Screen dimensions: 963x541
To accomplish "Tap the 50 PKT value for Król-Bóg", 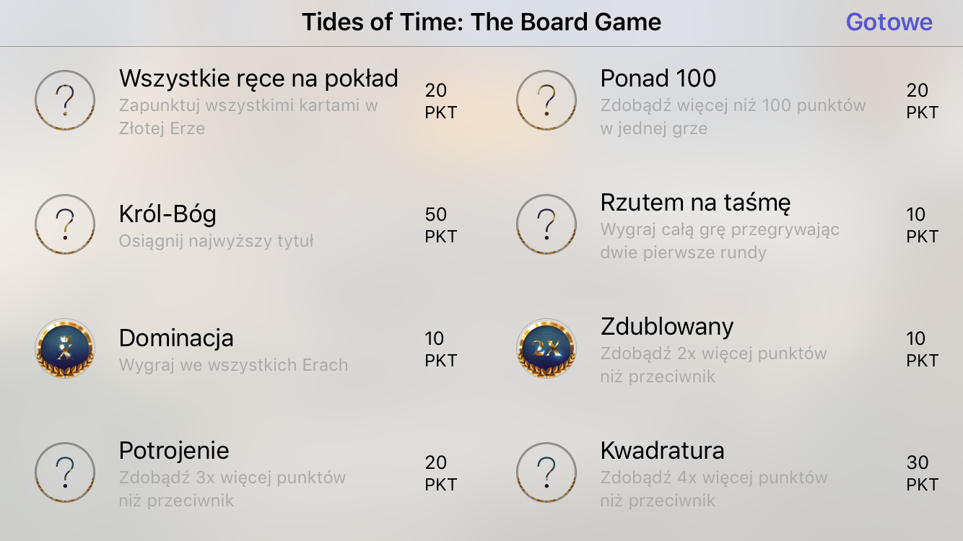I will click(440, 225).
